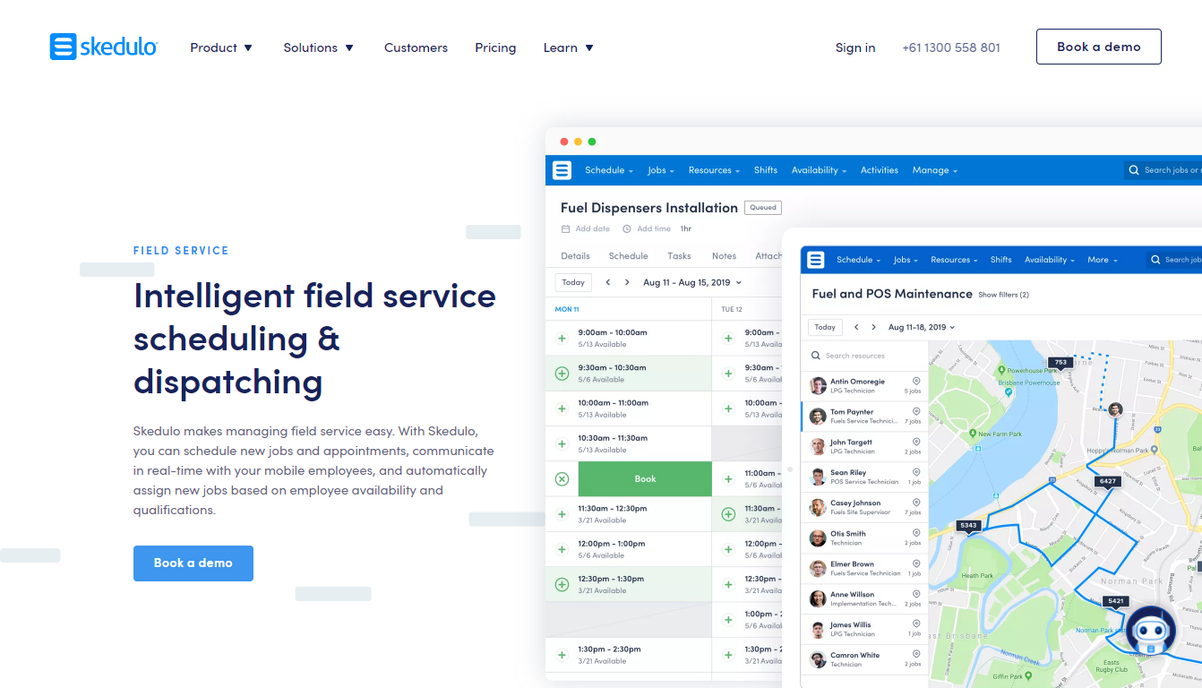The image size is (1202, 688).
Task: Switch to the Tasks tab
Action: click(679, 256)
